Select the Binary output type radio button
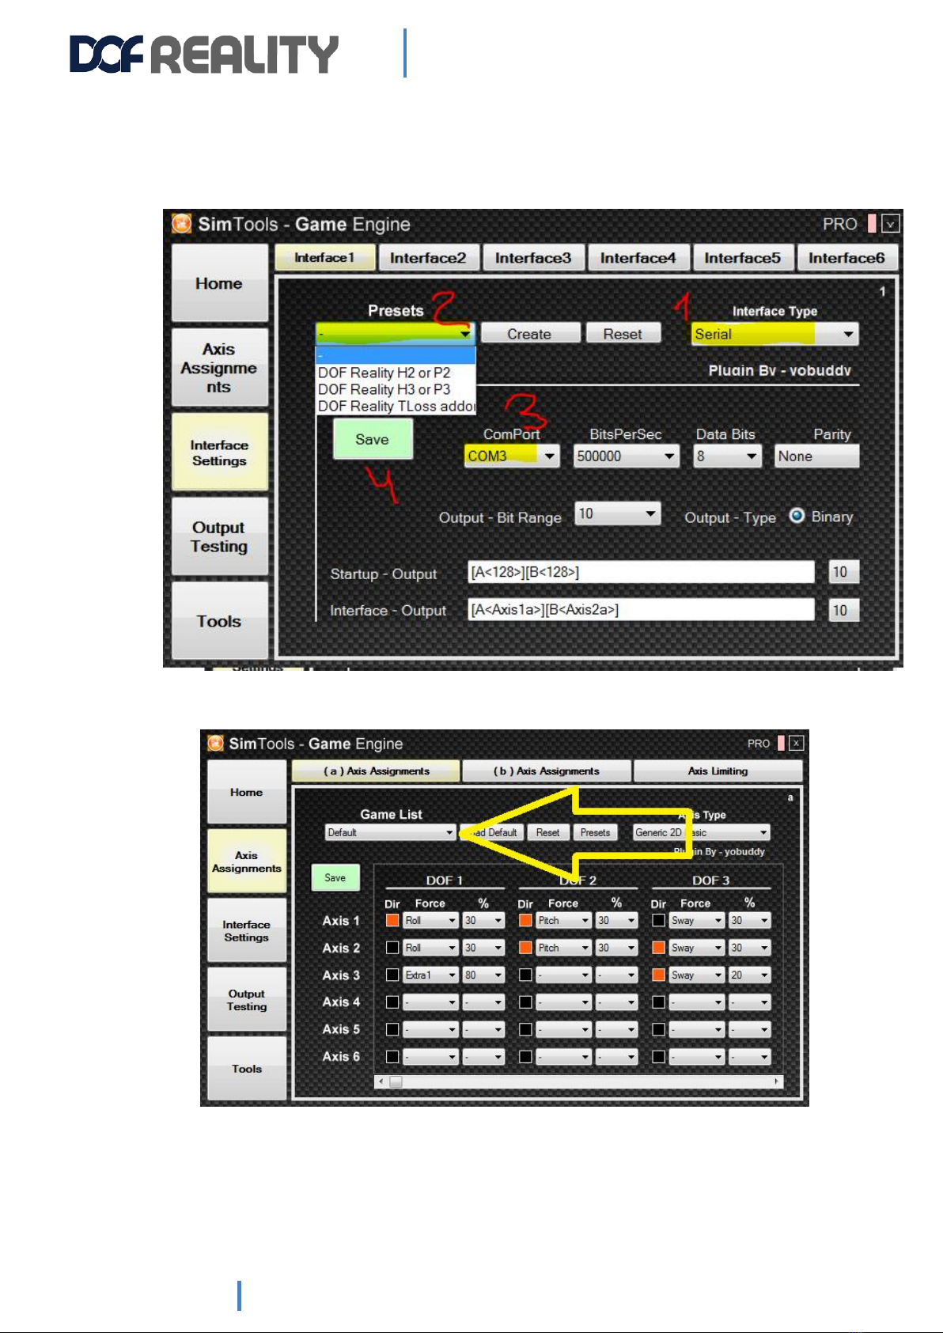943x1333 pixels. pyautogui.click(x=797, y=516)
